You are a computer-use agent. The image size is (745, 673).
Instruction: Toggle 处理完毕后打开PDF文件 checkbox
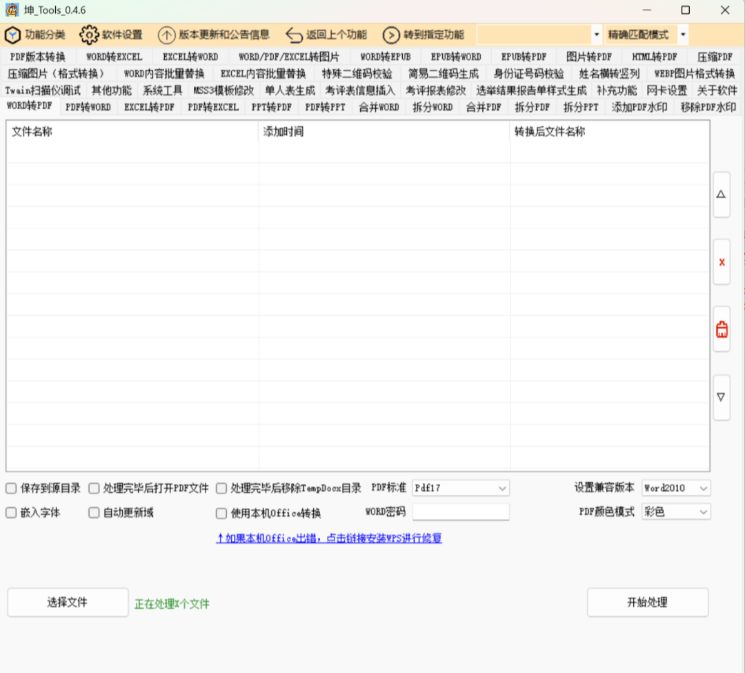(94, 488)
